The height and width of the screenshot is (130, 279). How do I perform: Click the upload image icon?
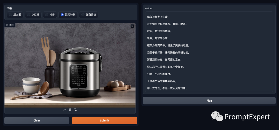[x=65, y=110]
